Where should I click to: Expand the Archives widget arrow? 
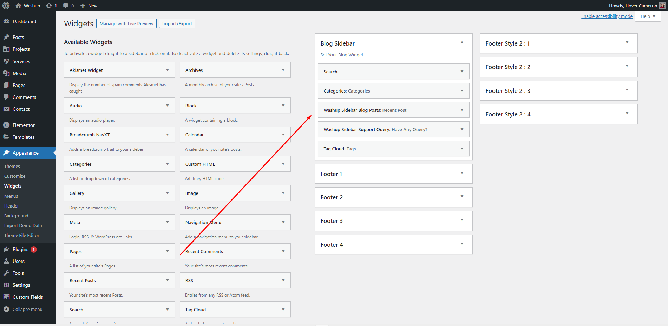(x=283, y=70)
